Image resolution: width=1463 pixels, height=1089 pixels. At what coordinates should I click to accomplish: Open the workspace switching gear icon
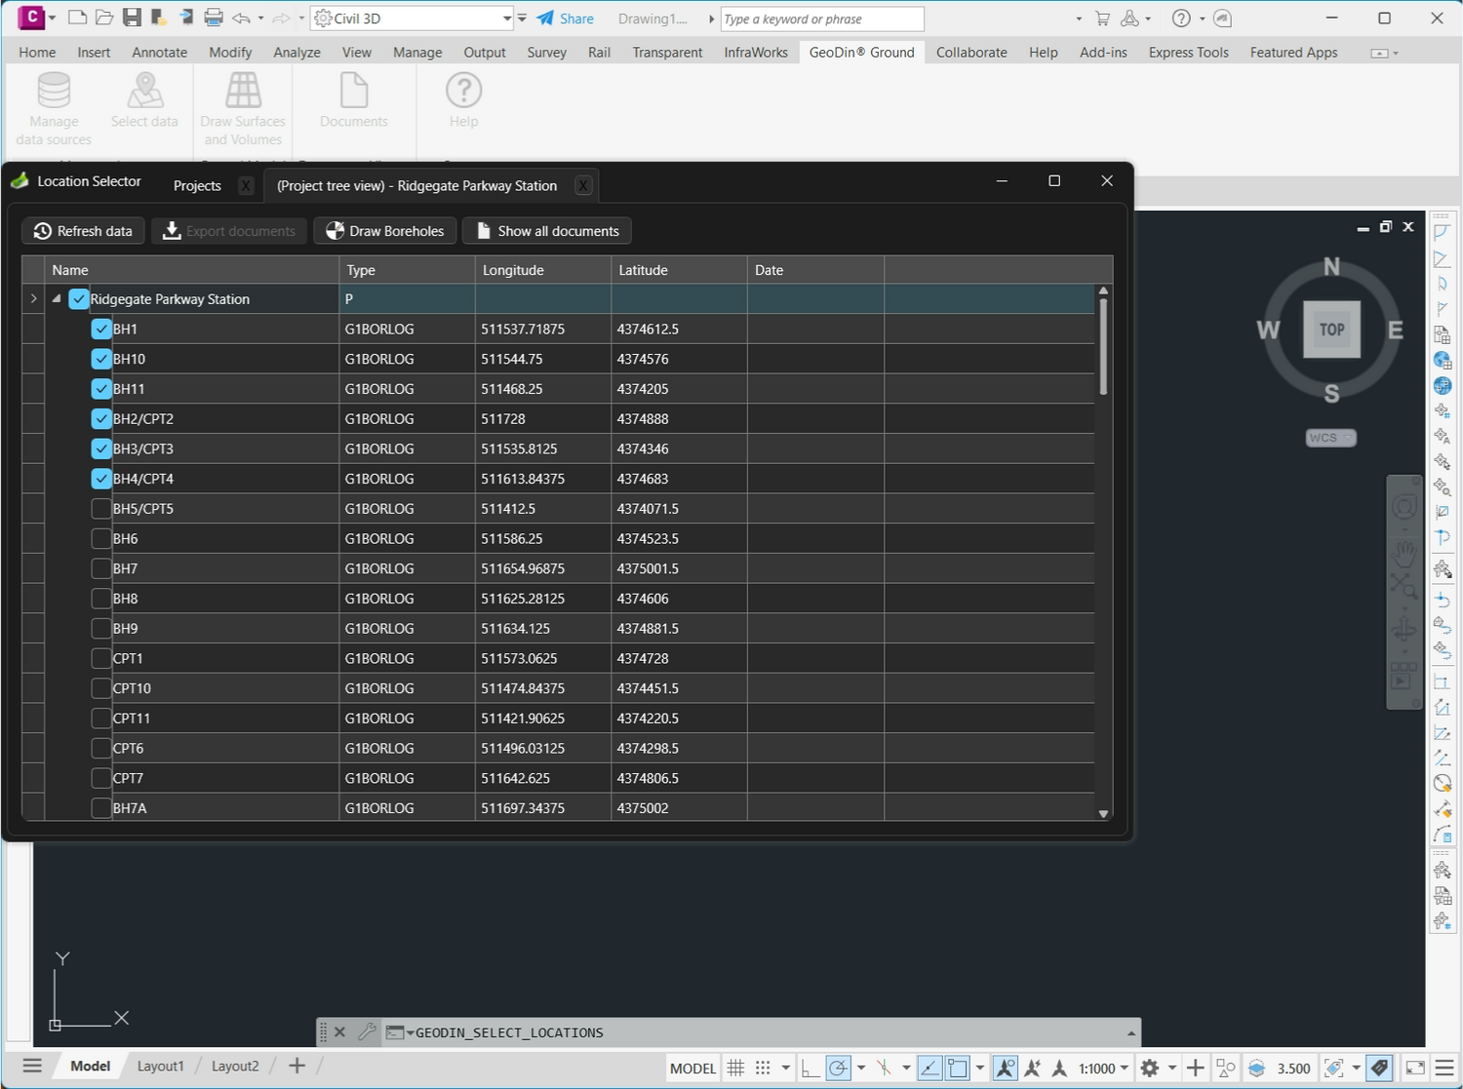[x=1150, y=1069]
